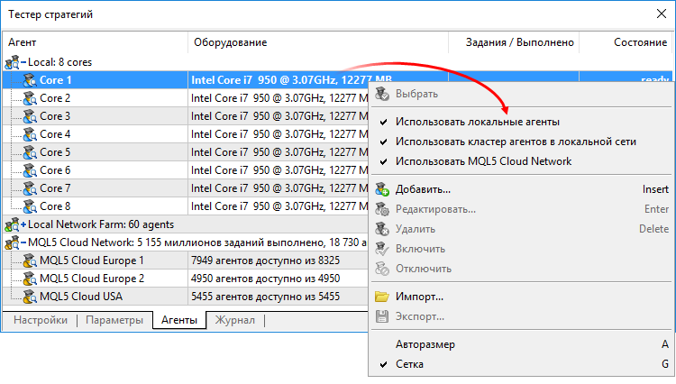Click the Core 3 agent icon
676x384 pixels.
(x=30, y=116)
